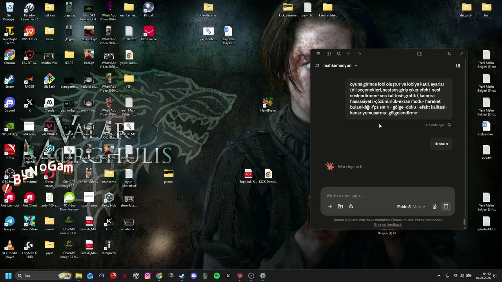Select the FACEIT AC desktop icon
The image size is (502, 282).
pyautogui.click(x=29, y=57)
